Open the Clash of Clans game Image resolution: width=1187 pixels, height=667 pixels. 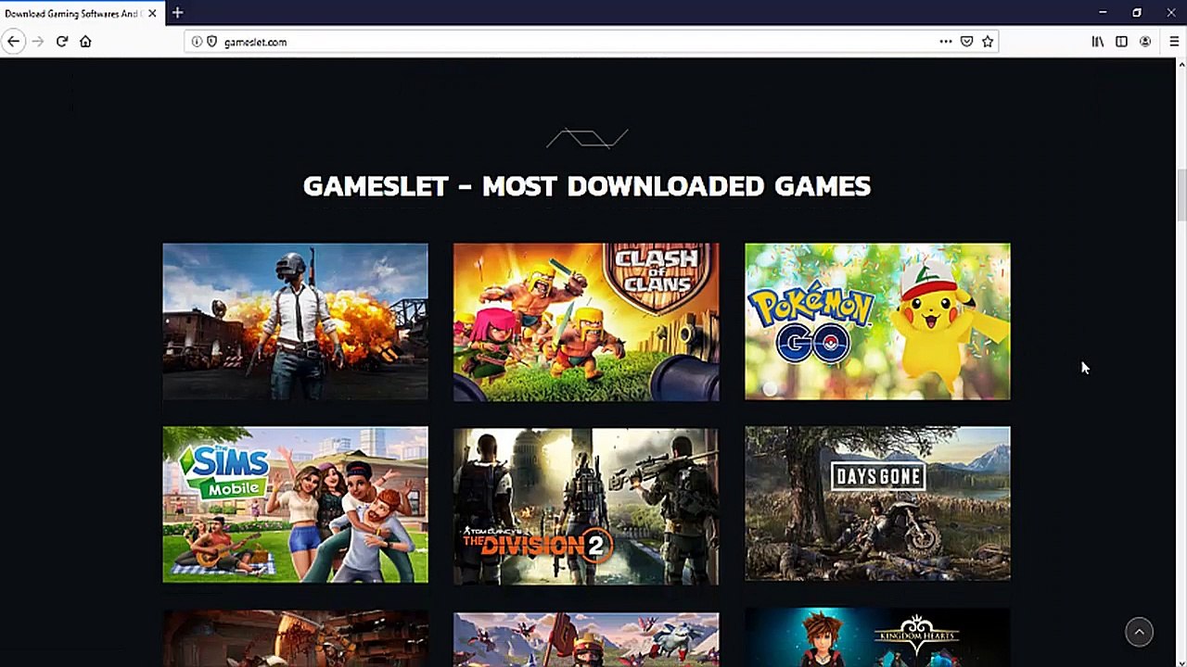[586, 321]
